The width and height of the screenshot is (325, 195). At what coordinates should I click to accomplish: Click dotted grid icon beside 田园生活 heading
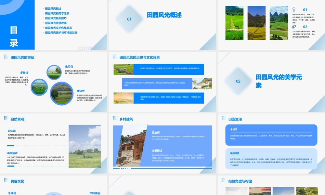(224, 118)
